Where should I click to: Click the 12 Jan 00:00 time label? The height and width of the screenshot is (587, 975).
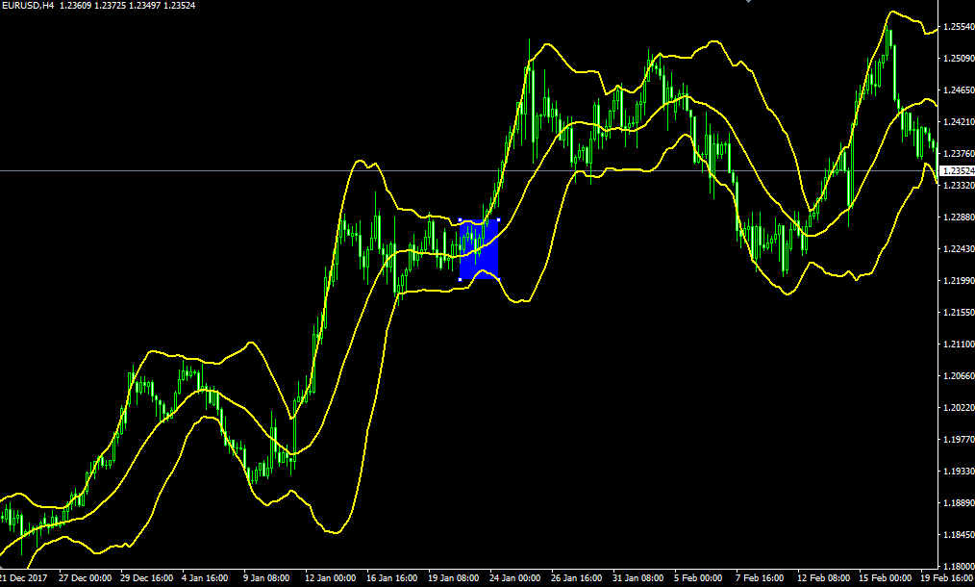[x=329, y=579]
